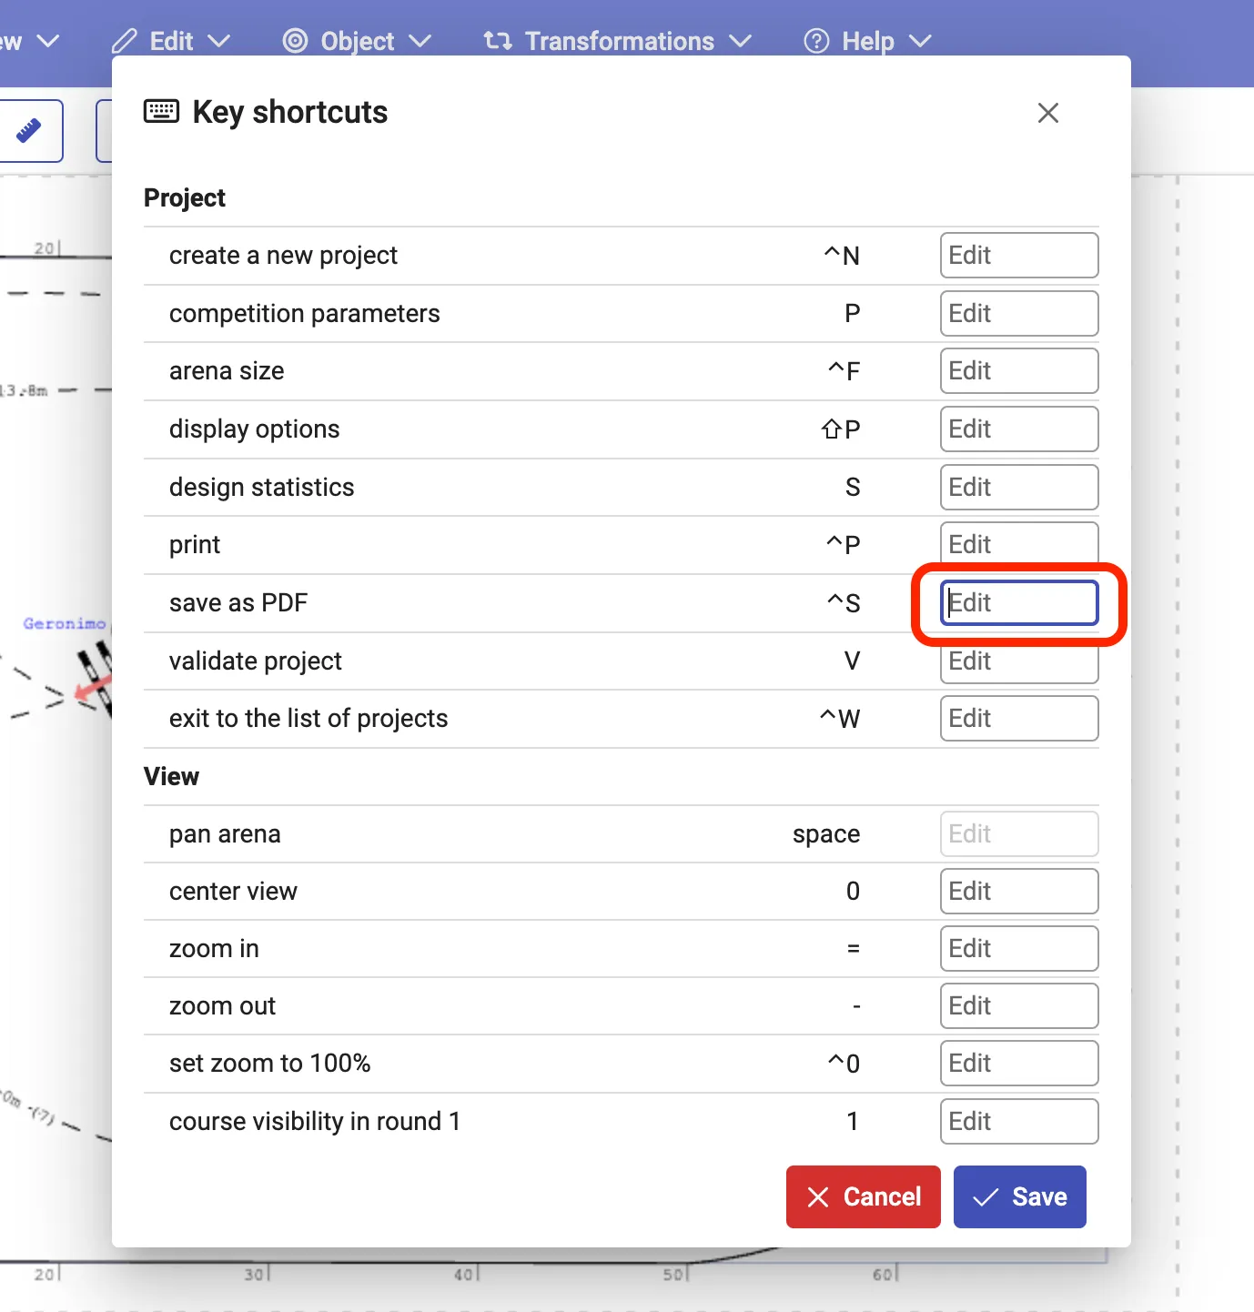Screen dimensions: 1254x1312
Task: Edit the set zoom to 100% shortcut
Action: (x=1018, y=1064)
